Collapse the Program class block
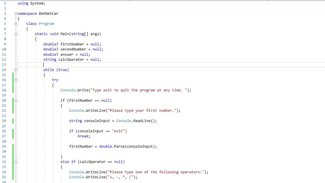325x183 pixels. 16,24
